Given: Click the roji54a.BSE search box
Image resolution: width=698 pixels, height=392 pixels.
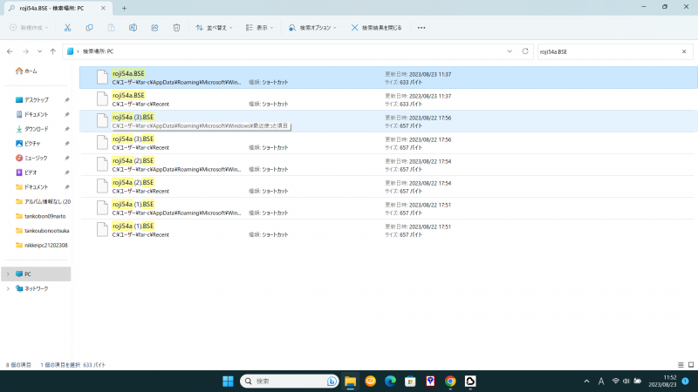Looking at the screenshot, I should pos(611,51).
